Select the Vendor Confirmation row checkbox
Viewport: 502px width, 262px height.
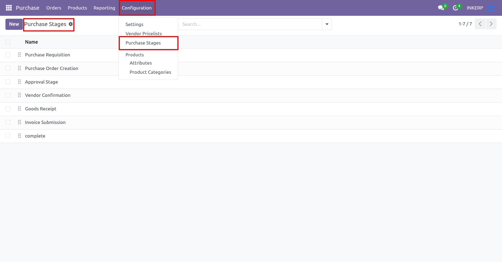point(8,95)
